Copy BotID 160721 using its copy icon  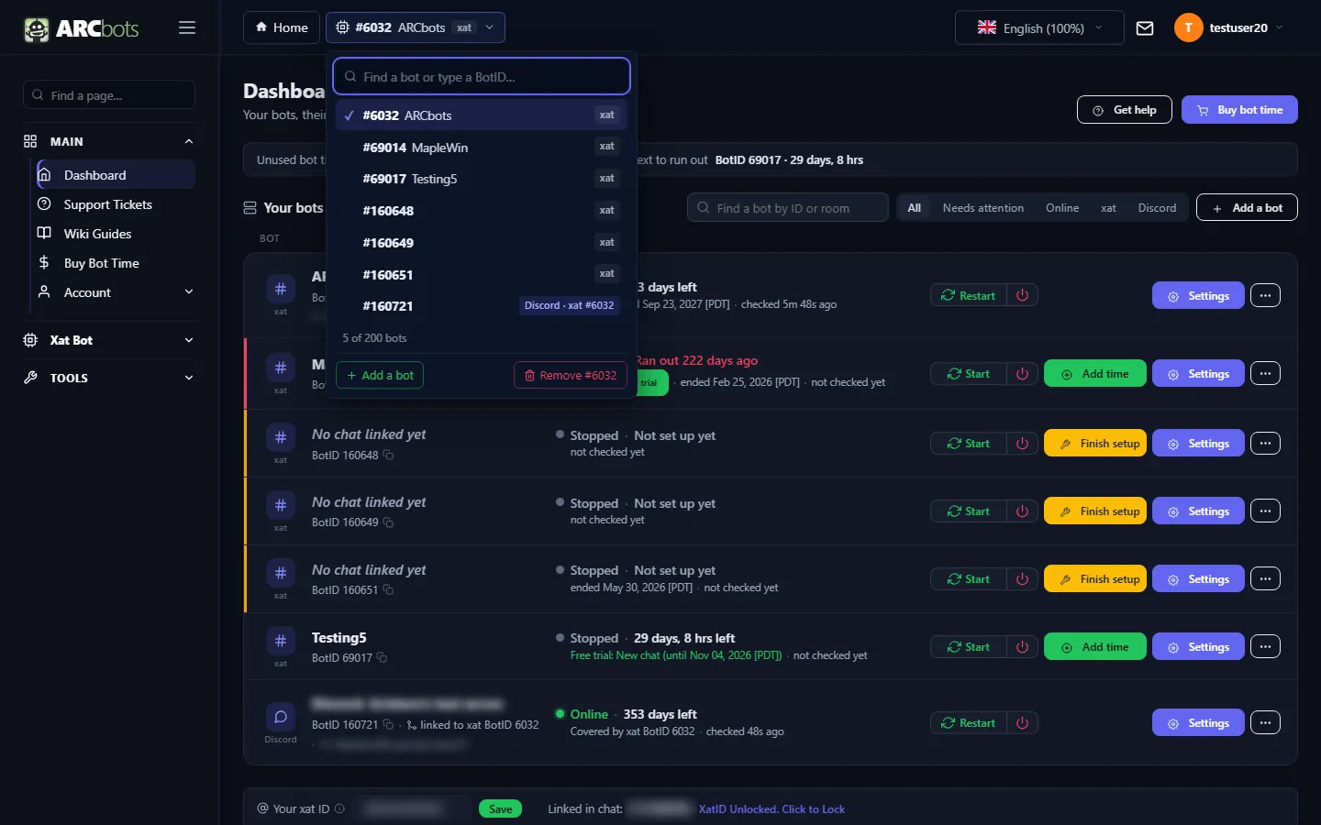pyautogui.click(x=389, y=725)
